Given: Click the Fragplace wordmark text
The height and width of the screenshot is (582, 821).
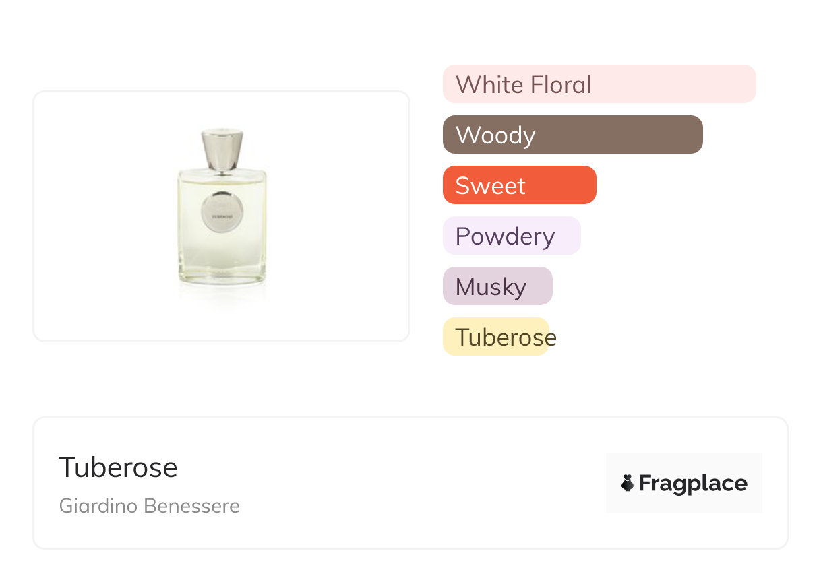Looking at the screenshot, I should tap(693, 483).
